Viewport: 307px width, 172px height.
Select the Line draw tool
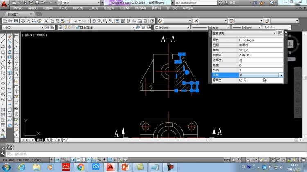pyautogui.click(x=3, y=36)
